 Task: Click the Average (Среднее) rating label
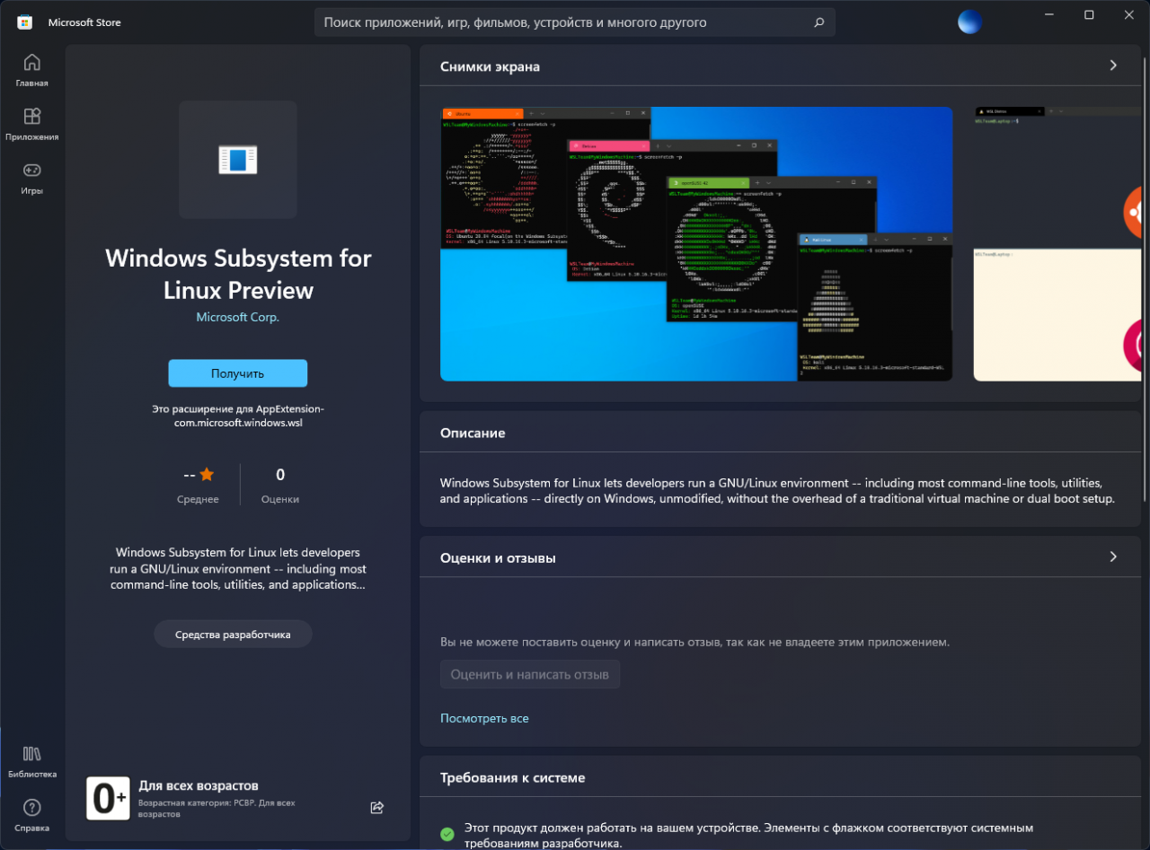coord(198,499)
